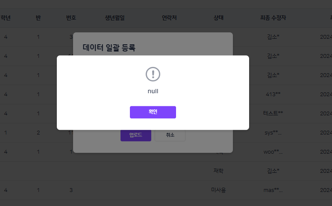332x206 pixels.
Task: Click the exclamation warning icon in the alert
Action: [x=153, y=74]
